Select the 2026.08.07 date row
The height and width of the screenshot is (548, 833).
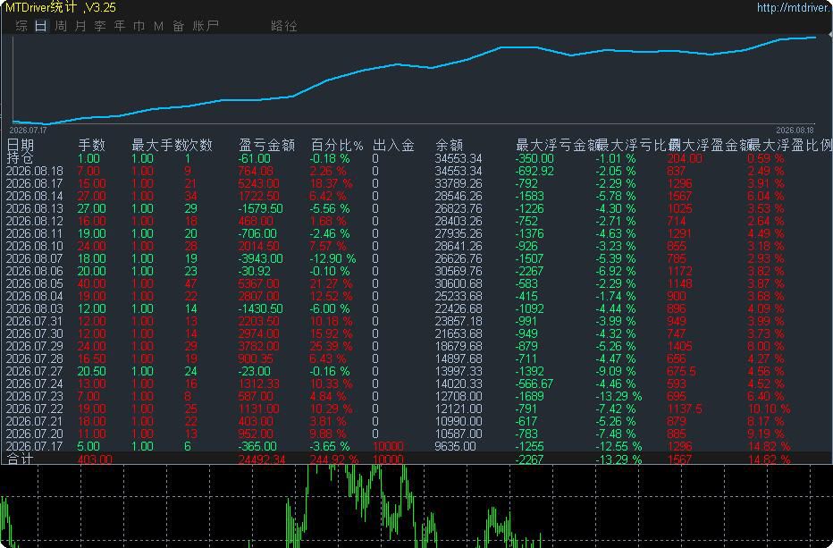pos(35,258)
